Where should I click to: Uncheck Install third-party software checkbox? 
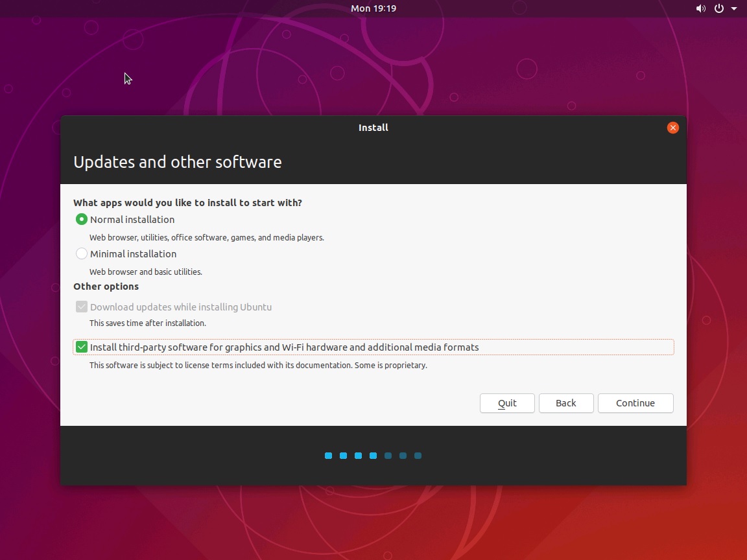click(82, 347)
